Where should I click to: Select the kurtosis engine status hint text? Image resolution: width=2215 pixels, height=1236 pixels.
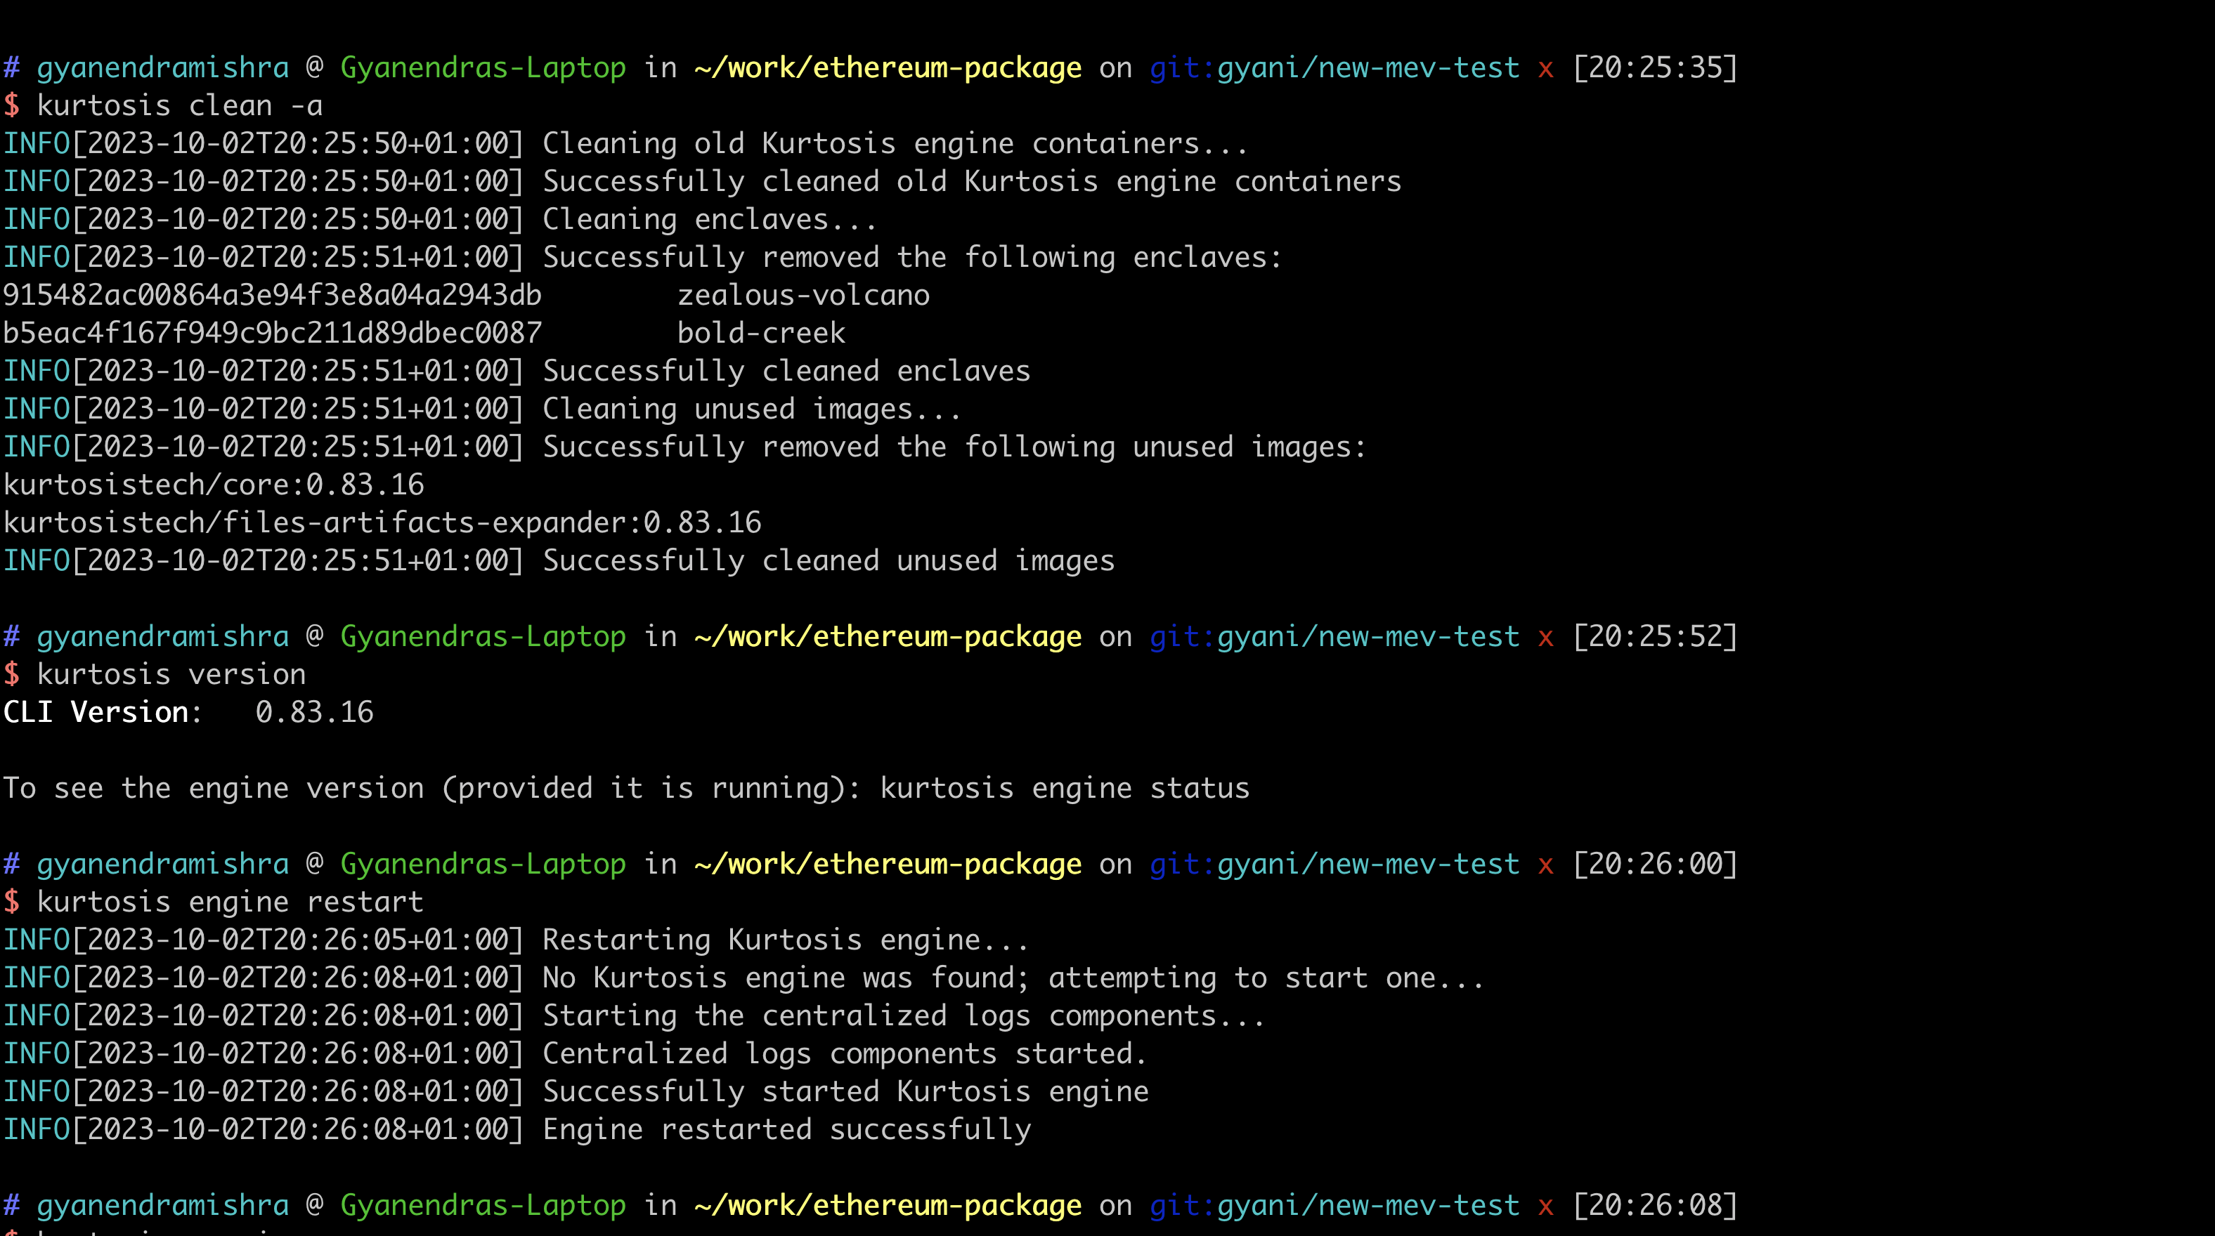(1065, 787)
